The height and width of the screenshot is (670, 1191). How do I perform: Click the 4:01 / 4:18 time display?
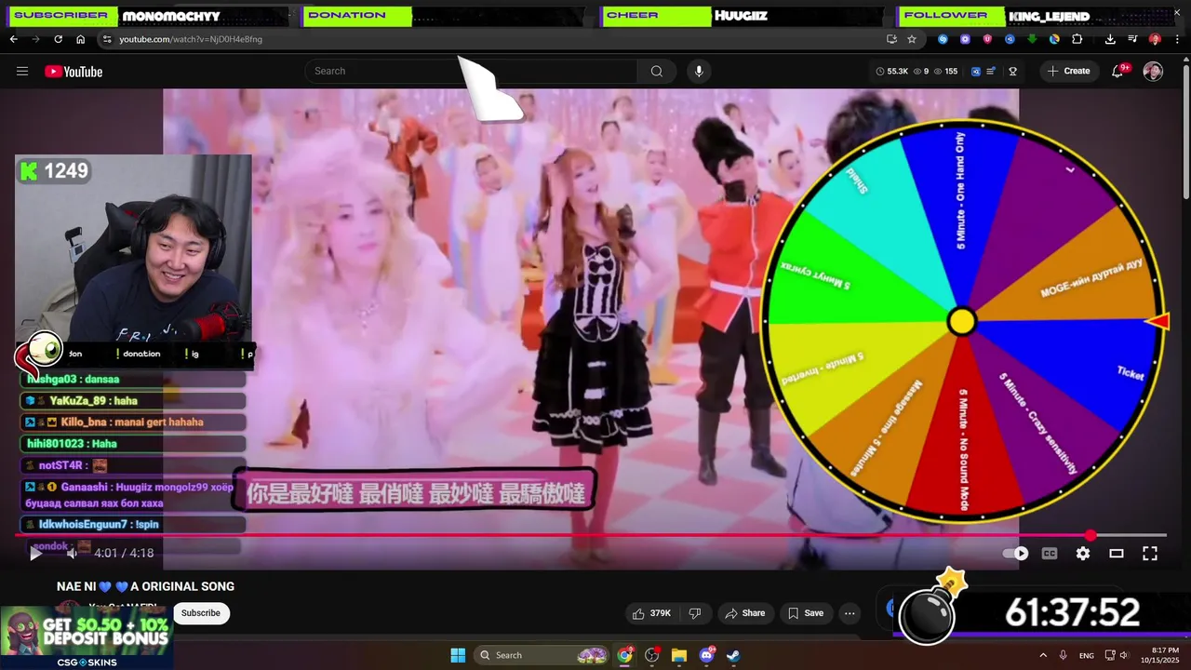click(124, 554)
